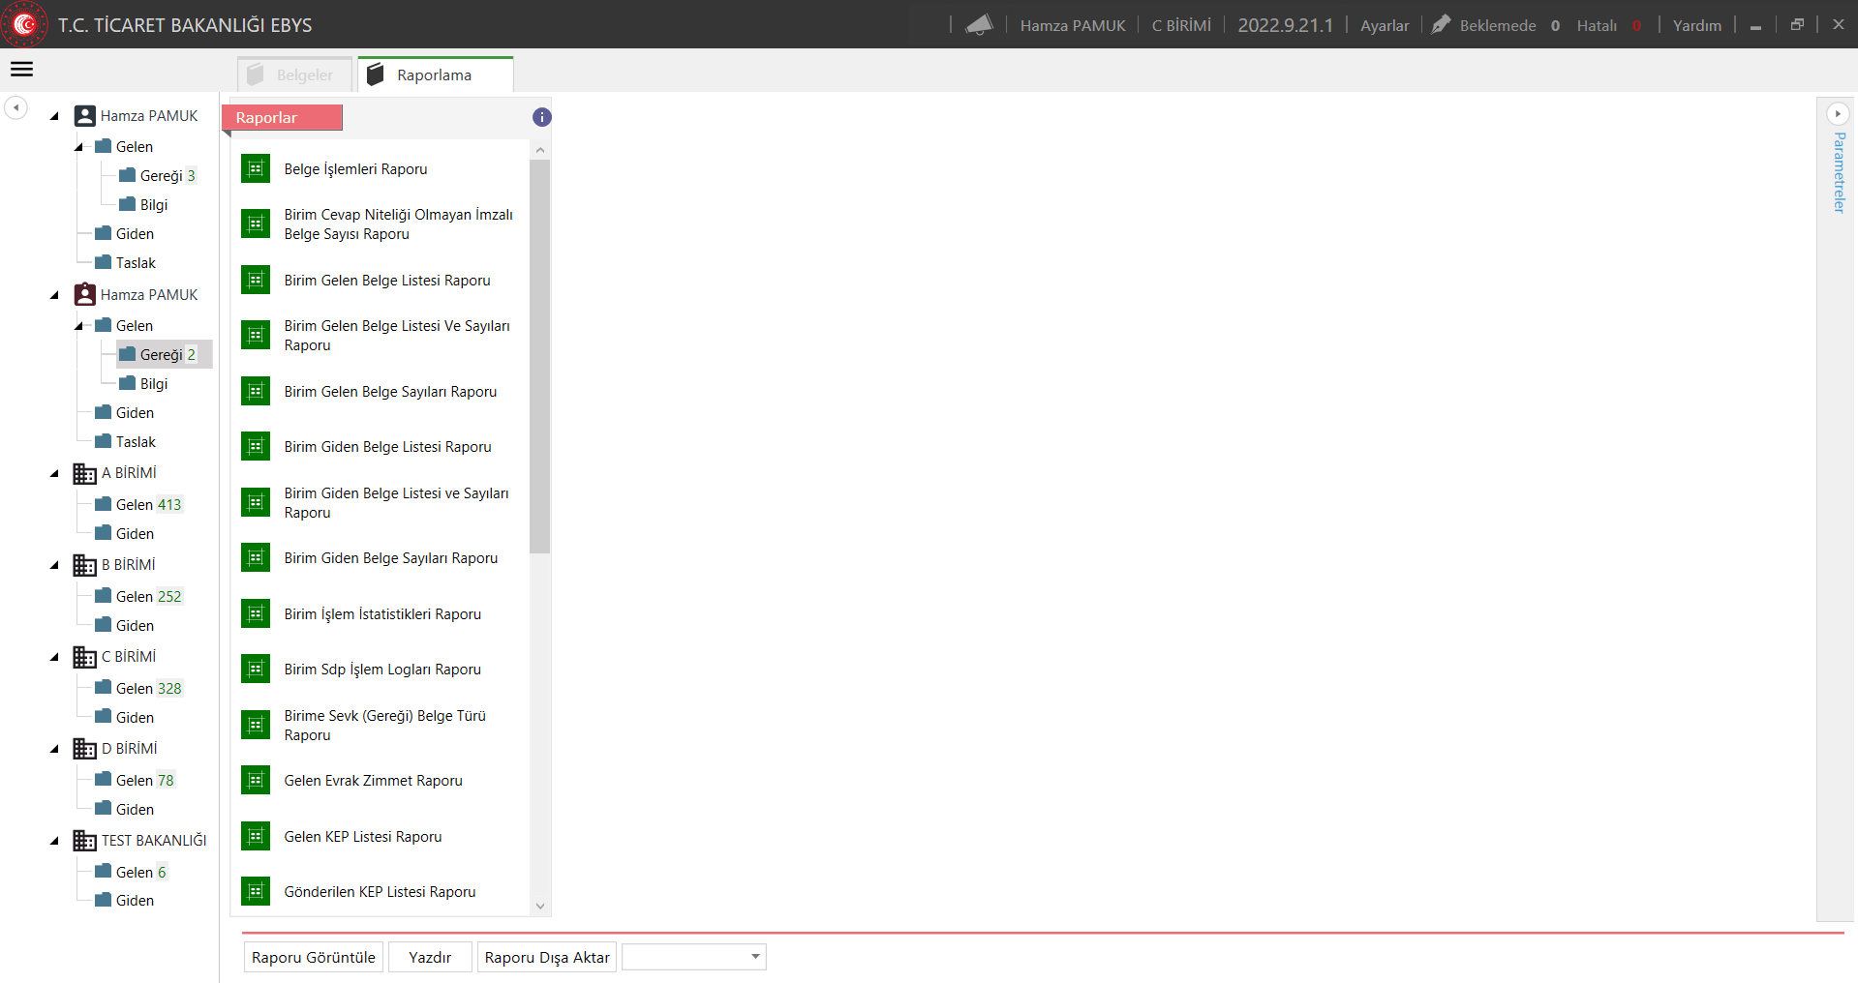Switch to the Belgeler tab
Screen dimensions: 1858x983
click(x=294, y=74)
